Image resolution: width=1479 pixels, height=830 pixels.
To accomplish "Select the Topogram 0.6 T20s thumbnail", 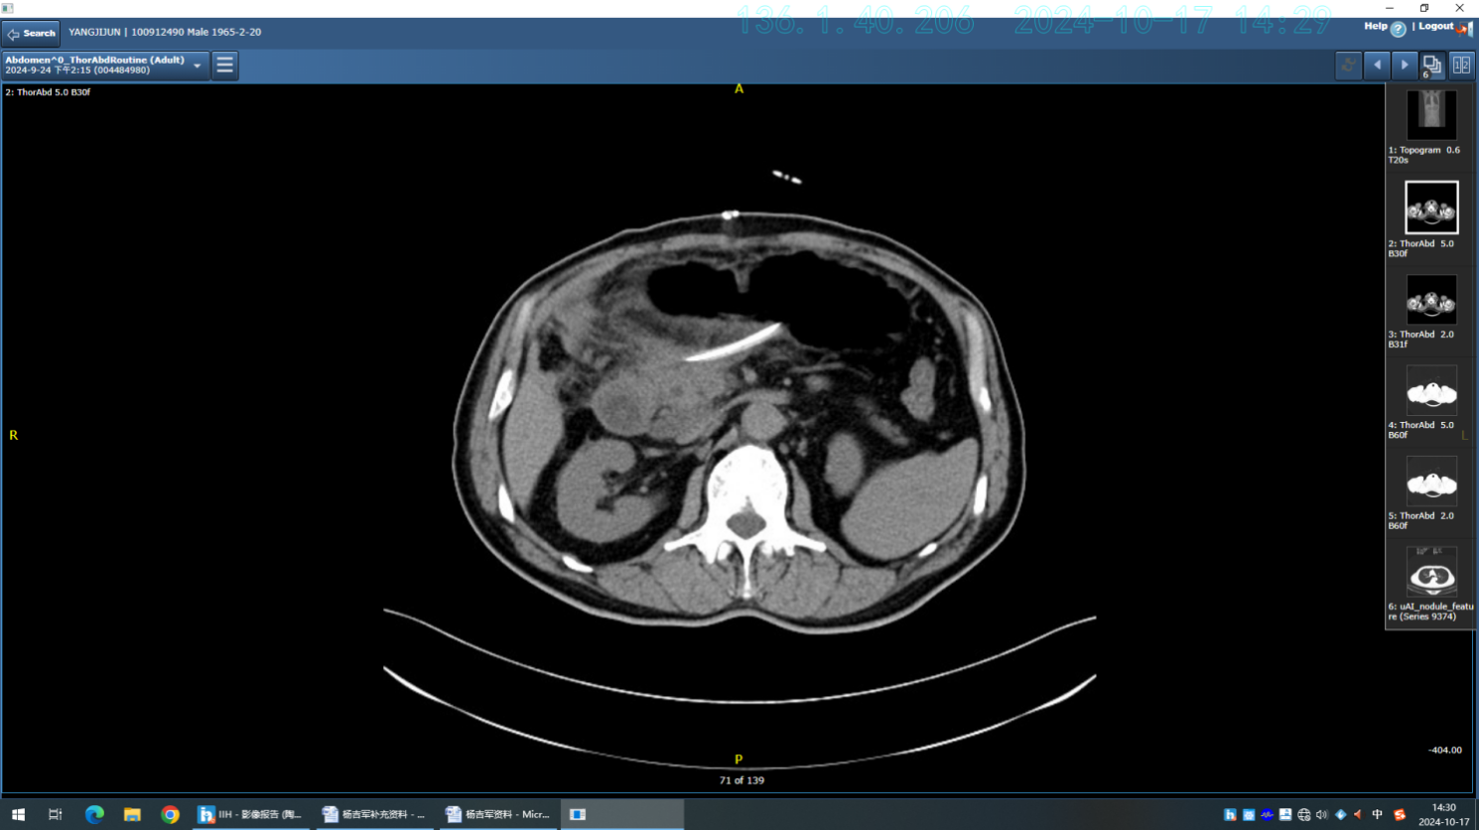I will pos(1431,114).
